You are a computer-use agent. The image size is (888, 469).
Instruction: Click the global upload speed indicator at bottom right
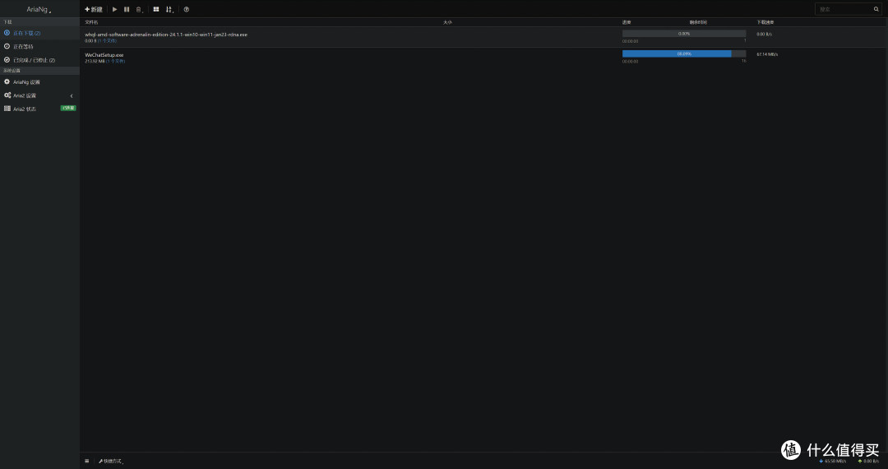pyautogui.click(x=869, y=461)
